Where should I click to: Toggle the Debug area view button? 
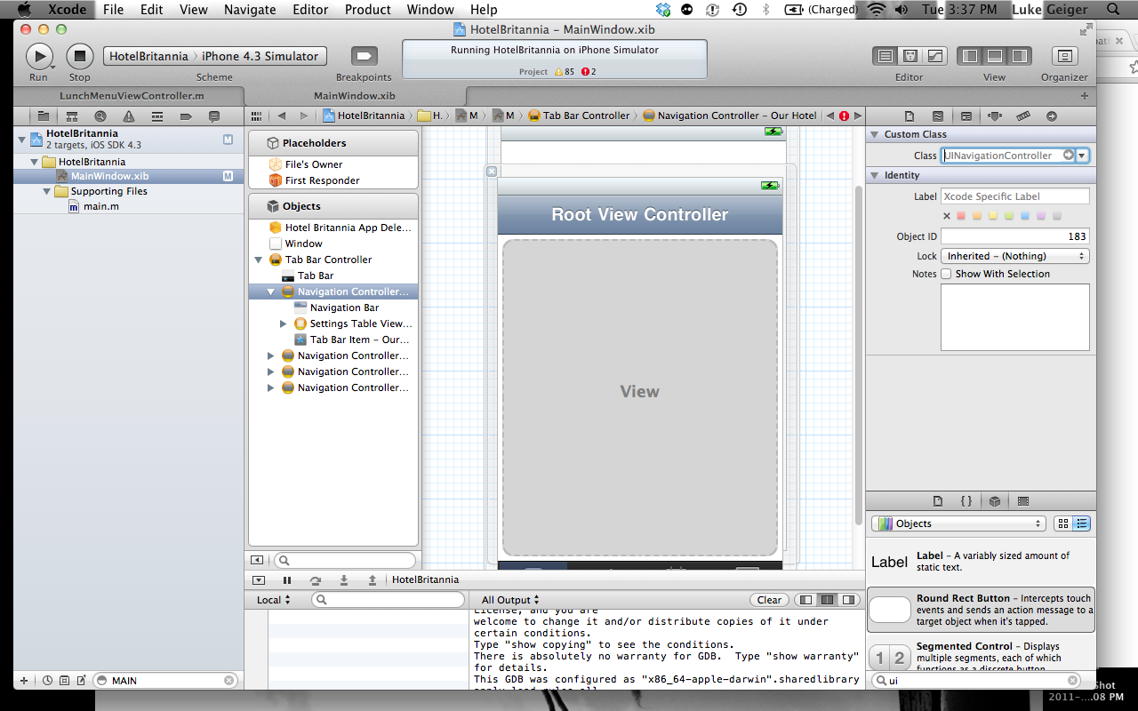pyautogui.click(x=995, y=56)
